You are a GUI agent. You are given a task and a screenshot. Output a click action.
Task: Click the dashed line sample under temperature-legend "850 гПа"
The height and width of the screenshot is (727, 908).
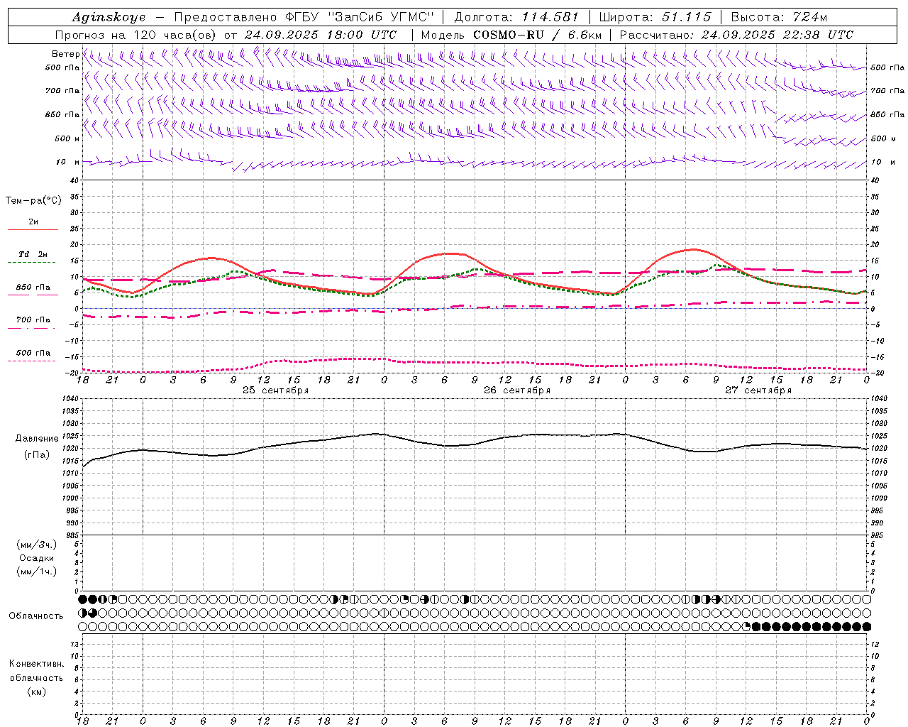tap(33, 295)
